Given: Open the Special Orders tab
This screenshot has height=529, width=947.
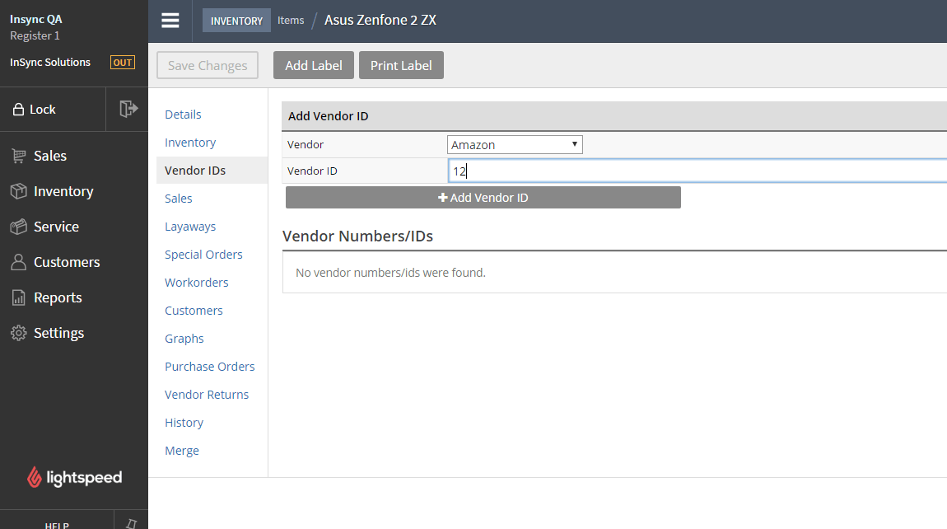Looking at the screenshot, I should coord(203,255).
